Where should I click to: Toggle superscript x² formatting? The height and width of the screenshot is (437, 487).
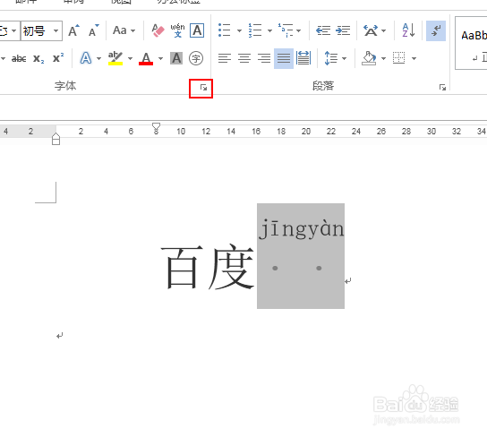coord(58,58)
